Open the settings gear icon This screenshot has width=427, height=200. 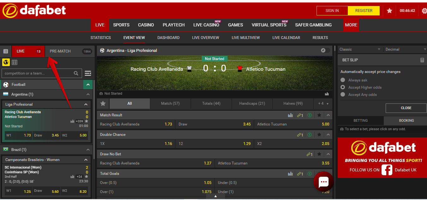tap(424, 10)
